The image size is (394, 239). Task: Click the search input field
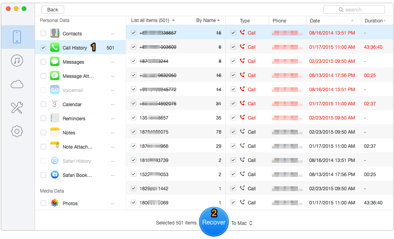[354, 9]
